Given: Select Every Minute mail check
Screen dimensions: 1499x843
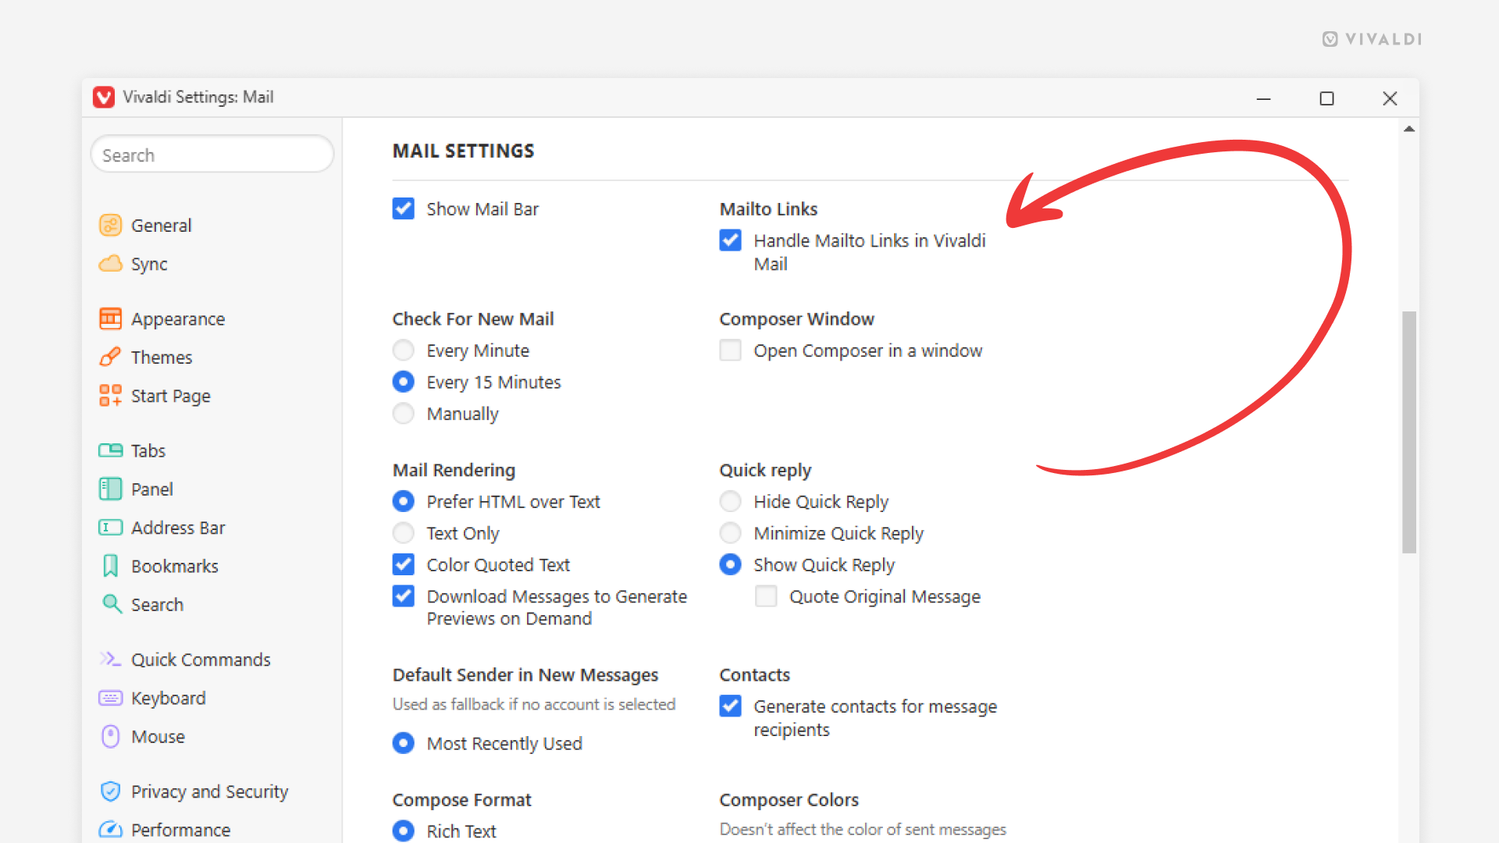Looking at the screenshot, I should coord(403,350).
